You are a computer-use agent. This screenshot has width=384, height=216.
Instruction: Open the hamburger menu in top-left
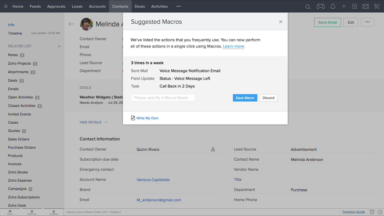(x=6, y=6)
